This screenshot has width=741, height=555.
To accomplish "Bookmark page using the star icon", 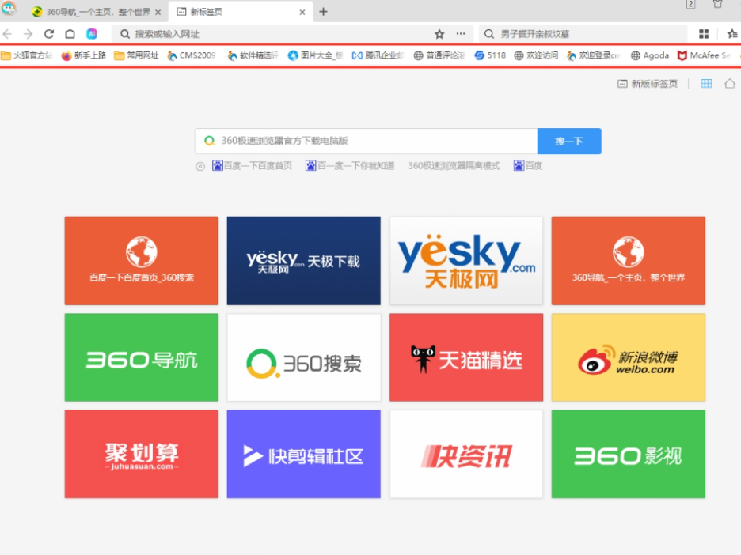I will [439, 34].
